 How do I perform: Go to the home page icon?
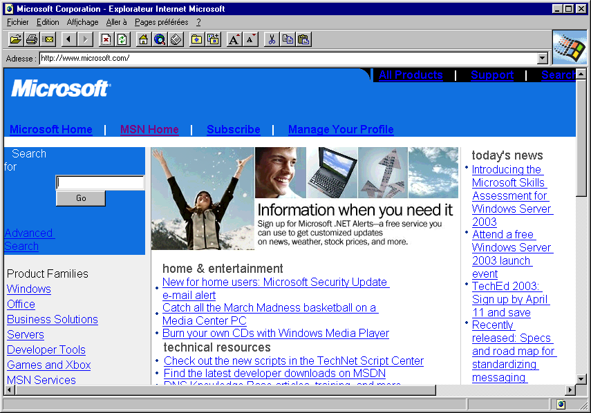[143, 39]
